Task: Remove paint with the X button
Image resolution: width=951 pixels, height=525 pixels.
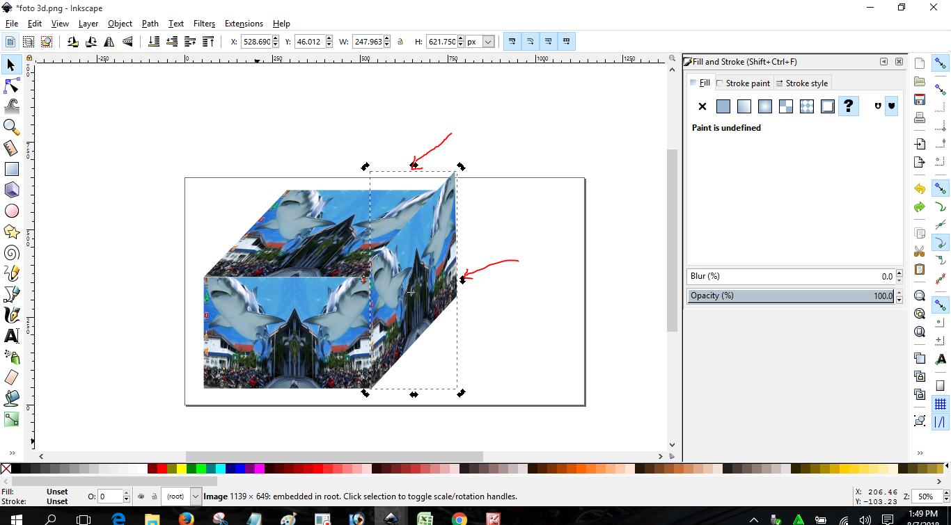Action: coord(702,106)
